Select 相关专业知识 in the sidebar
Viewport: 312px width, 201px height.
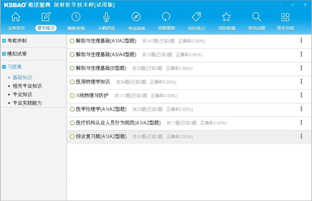click(27, 86)
